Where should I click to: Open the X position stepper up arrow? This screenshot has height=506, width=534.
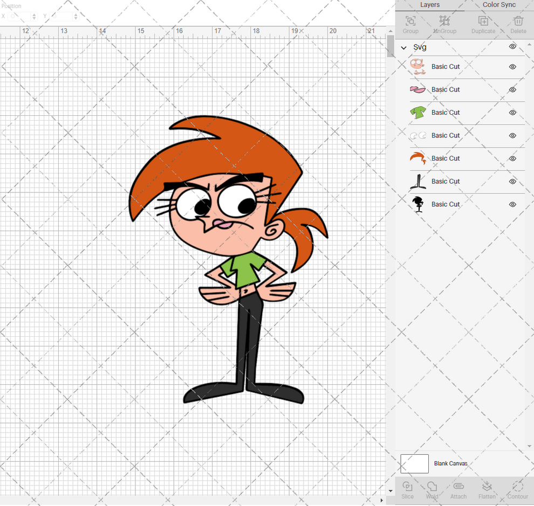tap(35, 13)
